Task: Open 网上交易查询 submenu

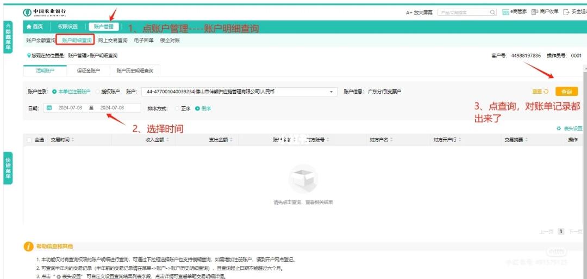Action: (x=113, y=40)
